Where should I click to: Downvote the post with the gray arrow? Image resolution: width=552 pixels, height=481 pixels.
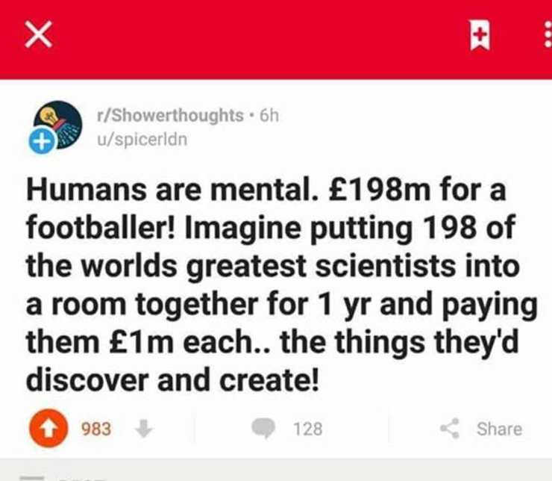(x=144, y=428)
